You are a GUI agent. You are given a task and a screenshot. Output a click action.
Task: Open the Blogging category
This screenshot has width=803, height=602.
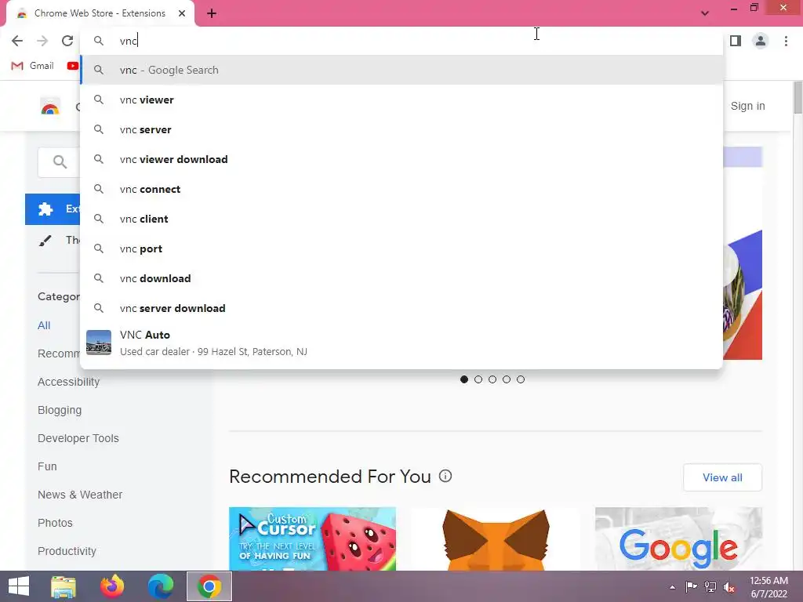point(60,410)
